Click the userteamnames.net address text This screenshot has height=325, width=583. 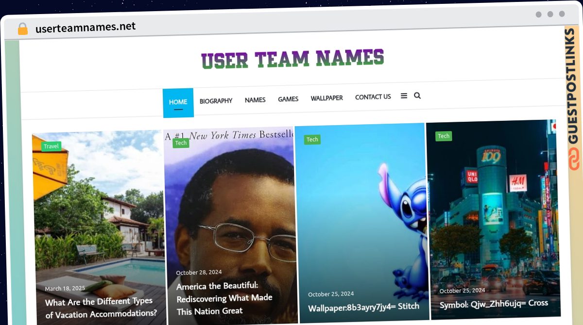(86, 27)
